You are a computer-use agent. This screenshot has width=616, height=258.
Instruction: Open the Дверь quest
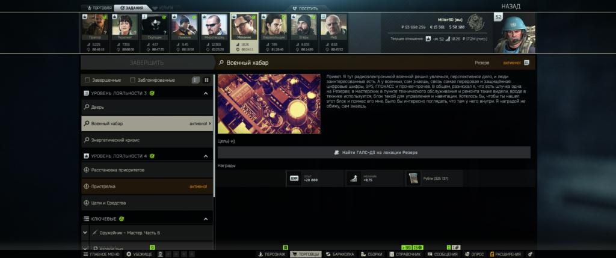pyautogui.click(x=147, y=107)
